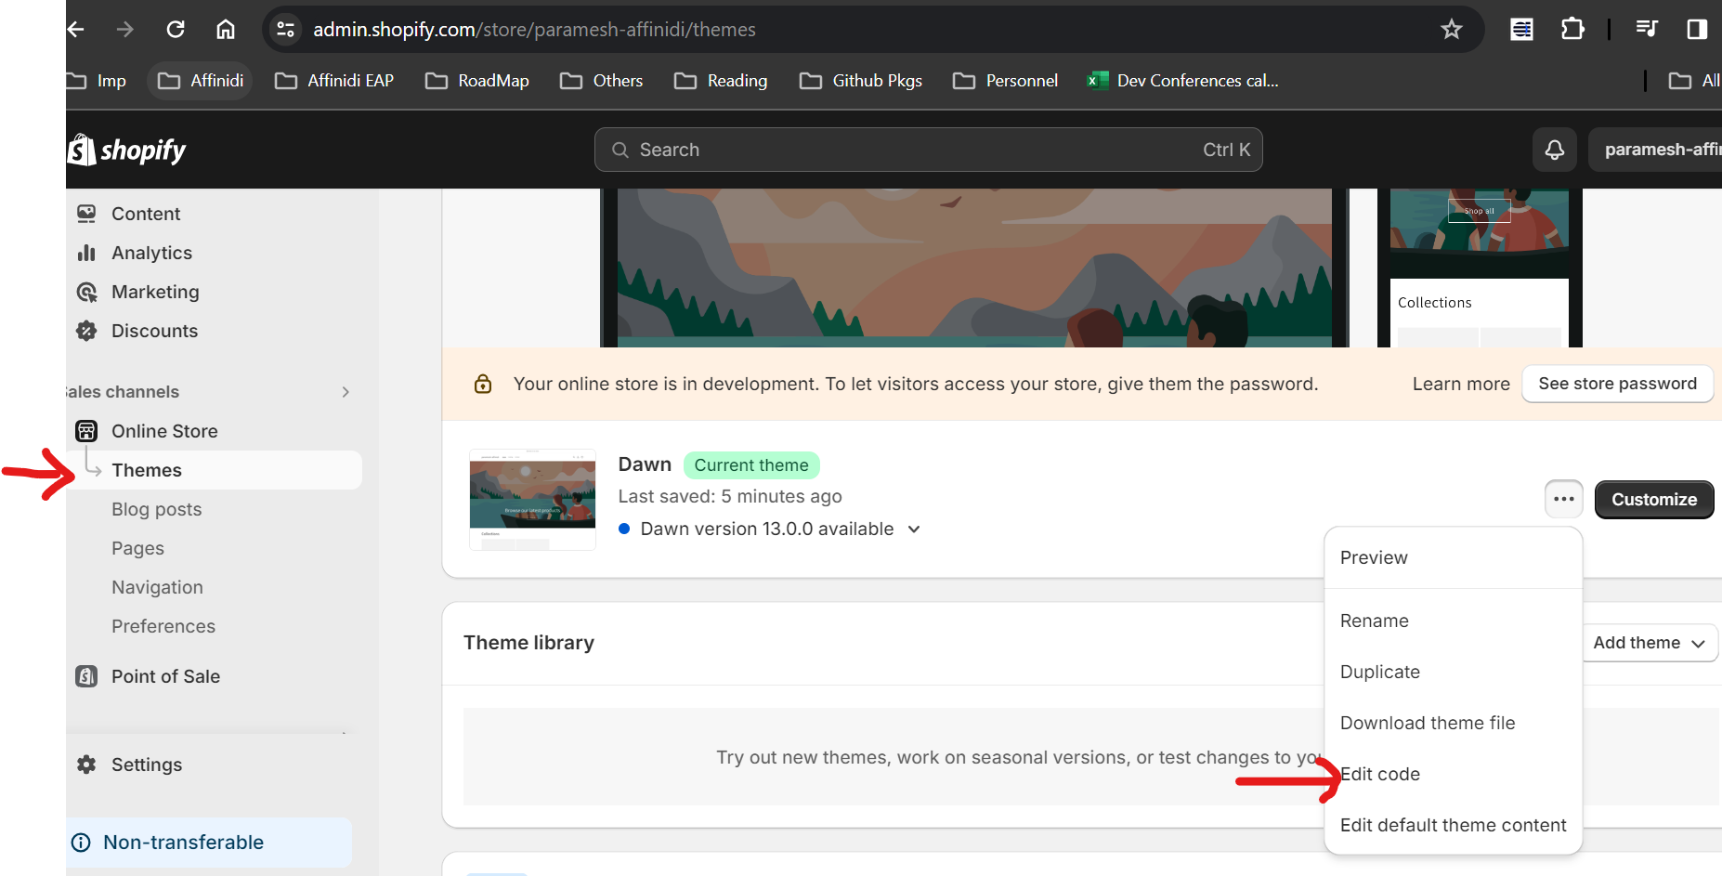Click the Dawn theme thumbnail
The height and width of the screenshot is (876, 1722).
pyautogui.click(x=532, y=500)
